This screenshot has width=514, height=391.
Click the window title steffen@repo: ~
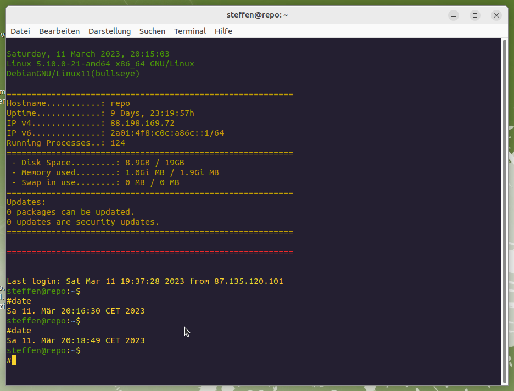[x=258, y=15]
